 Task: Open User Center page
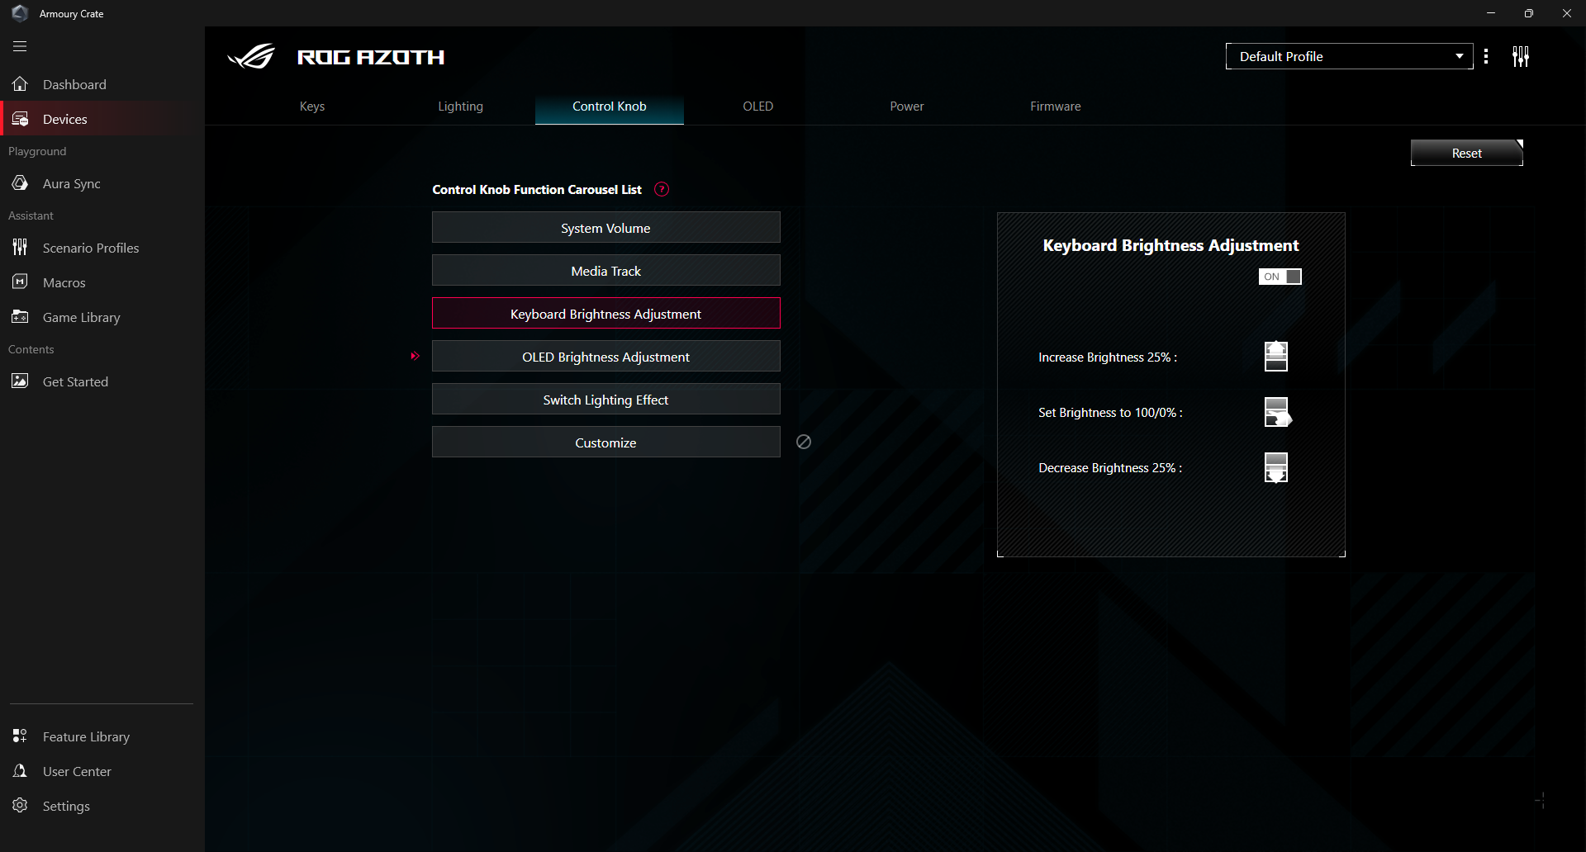point(102,771)
